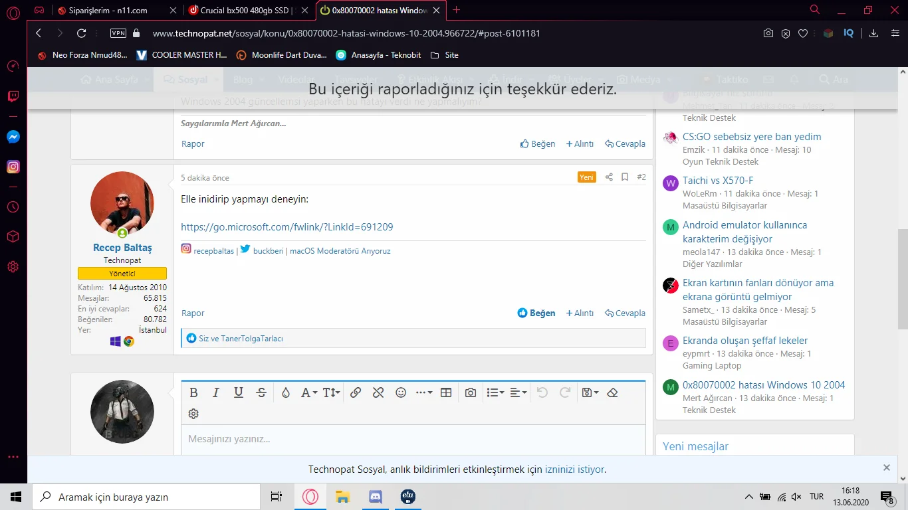Expand the list options dropdown

click(495, 392)
